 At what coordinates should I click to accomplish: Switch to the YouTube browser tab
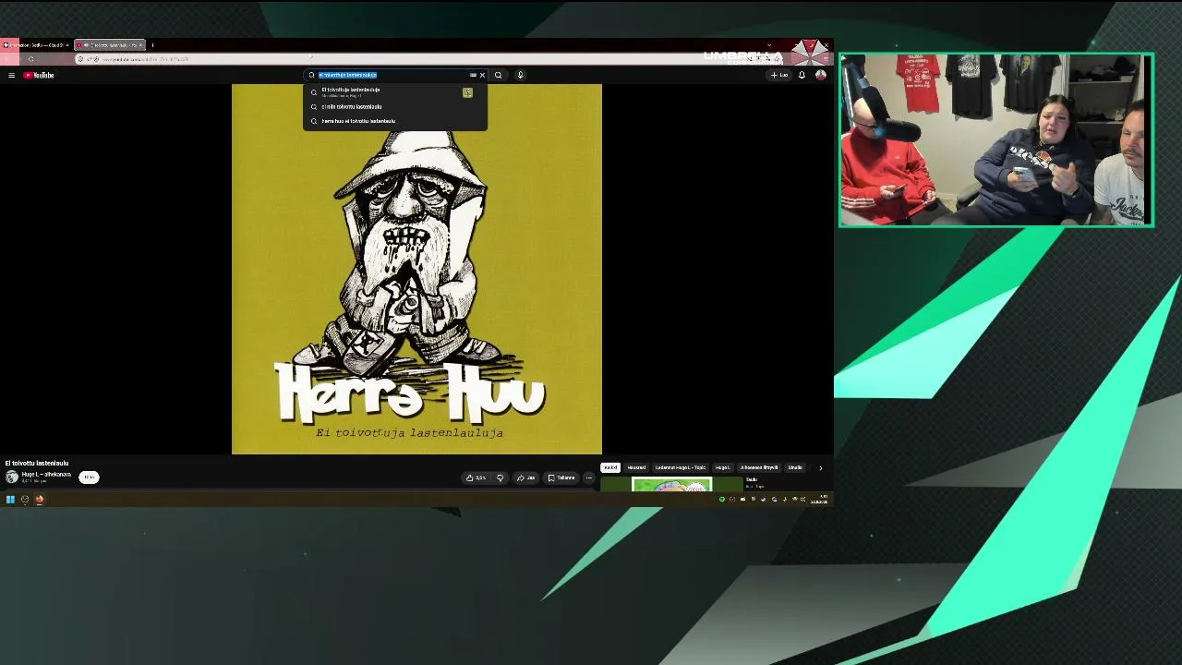[109, 44]
